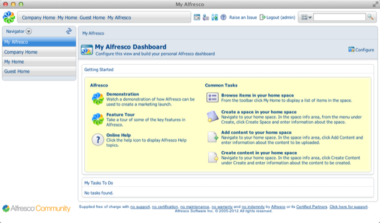Click the no warranty footer link
The width and height of the screenshot is (380, 223).
222,207
